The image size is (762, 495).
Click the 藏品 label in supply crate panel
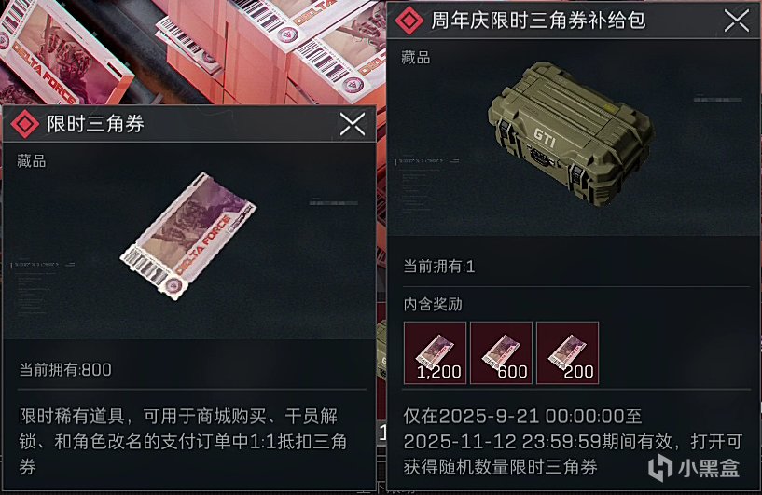pyautogui.click(x=415, y=57)
